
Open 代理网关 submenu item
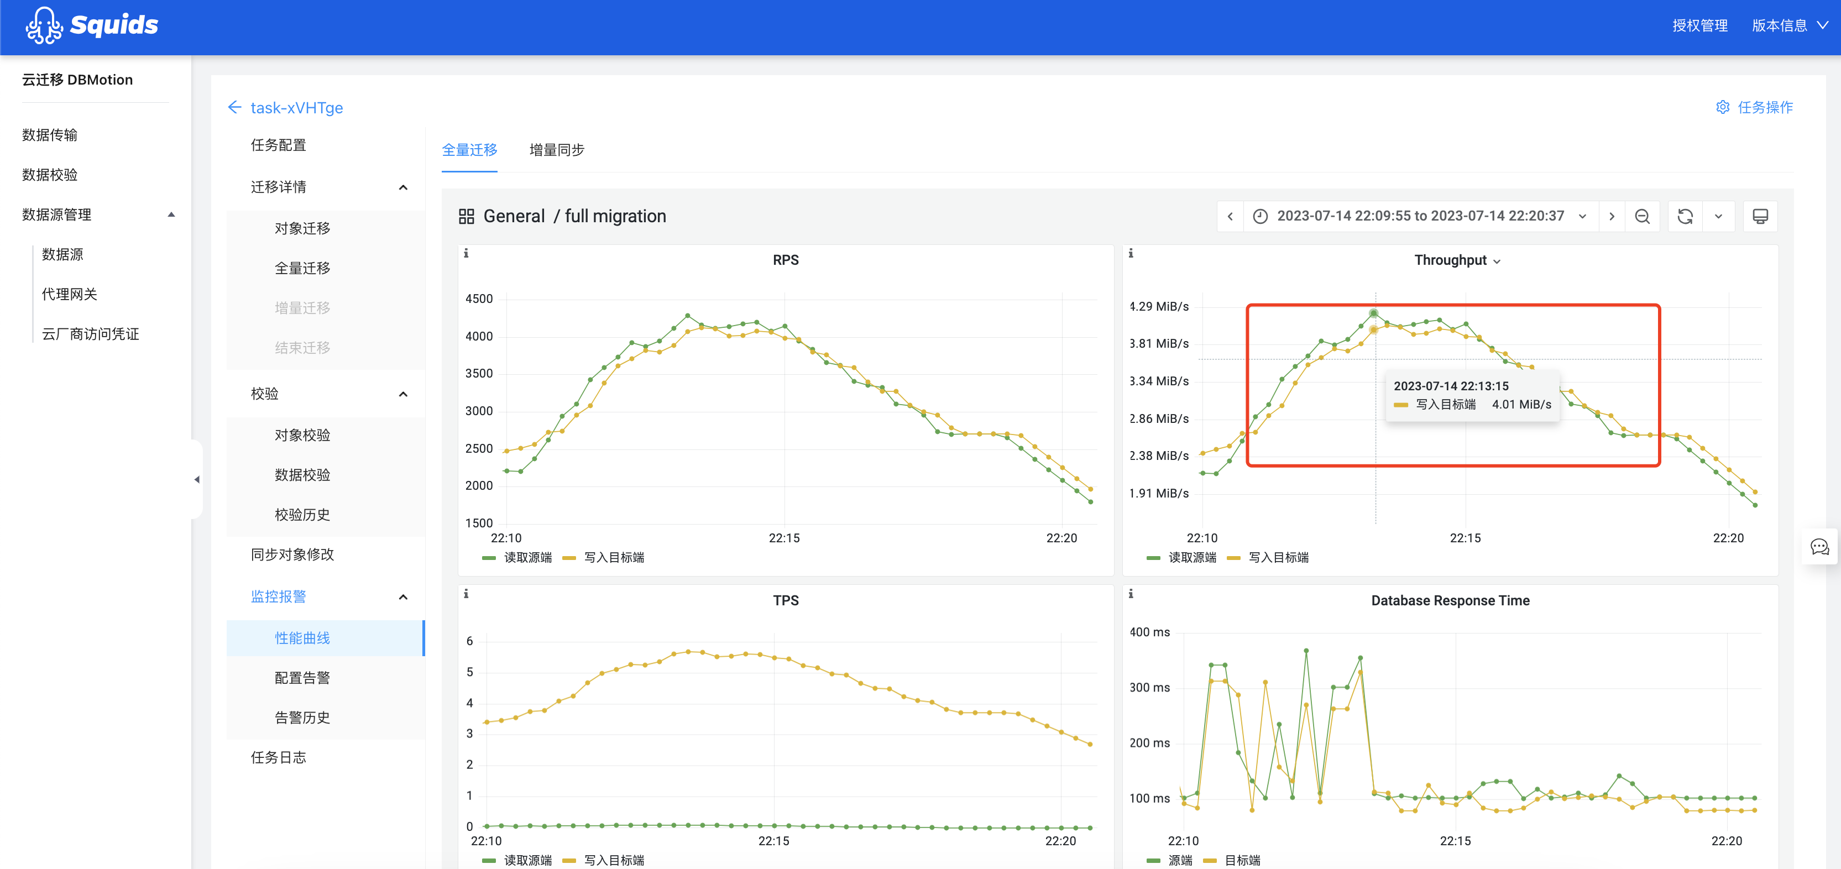point(69,295)
